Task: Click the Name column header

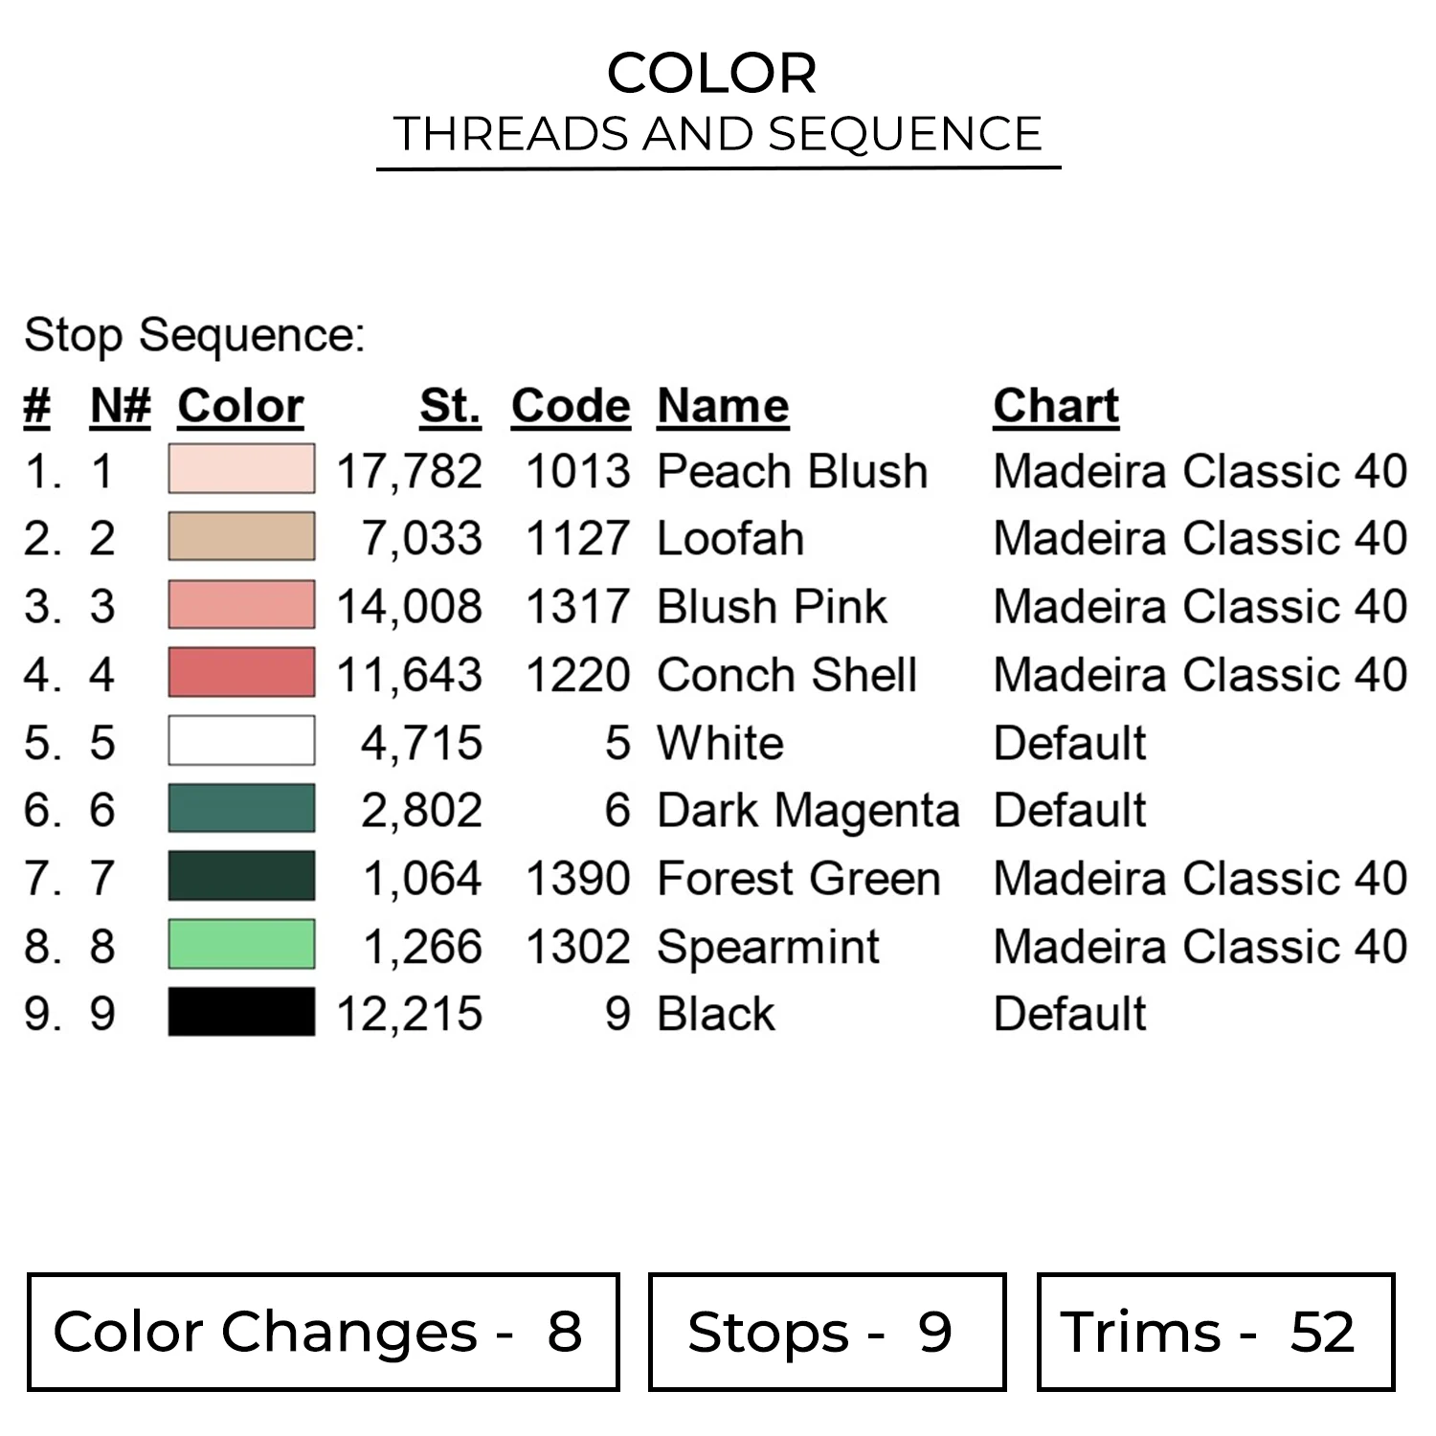Action: click(723, 406)
